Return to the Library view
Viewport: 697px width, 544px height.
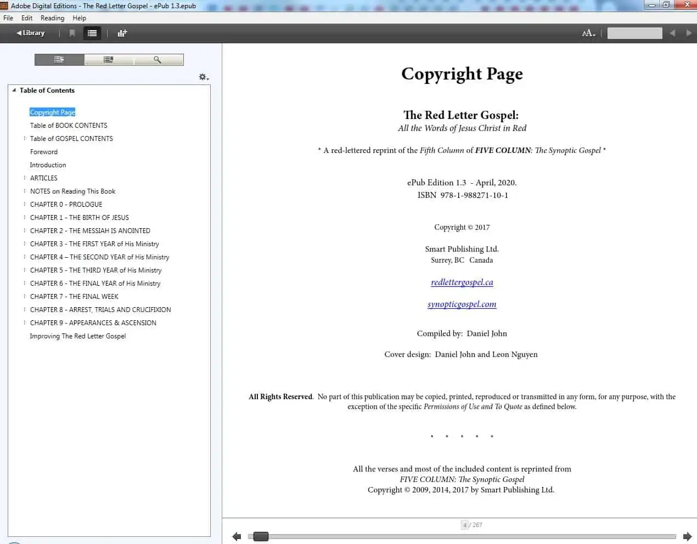[x=31, y=33]
